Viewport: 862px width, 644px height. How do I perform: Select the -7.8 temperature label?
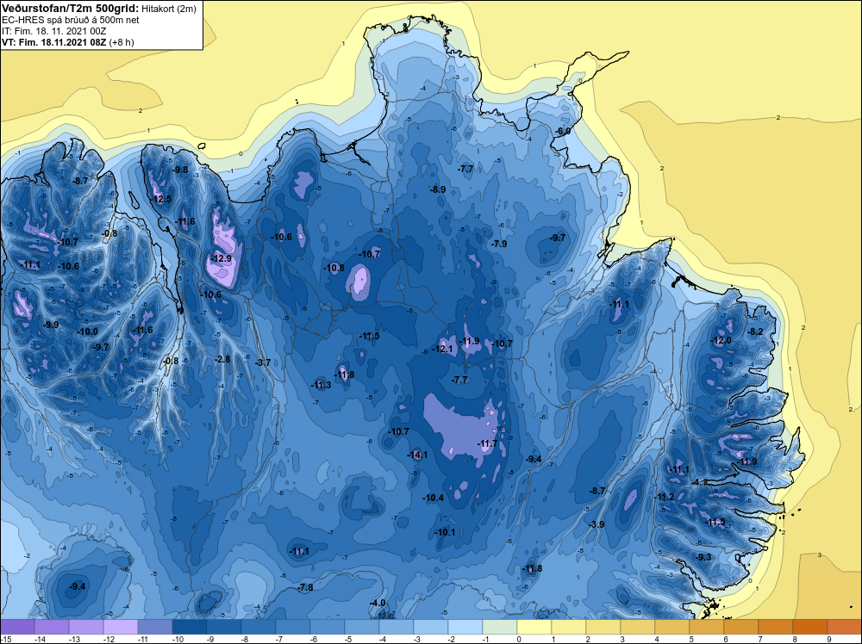pos(305,587)
